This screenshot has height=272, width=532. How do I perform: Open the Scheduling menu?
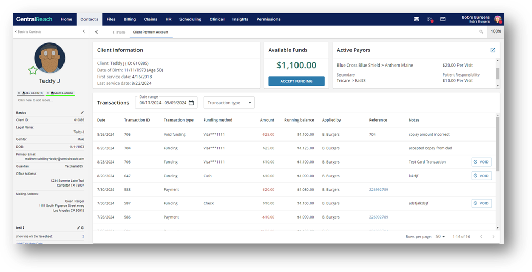click(190, 19)
